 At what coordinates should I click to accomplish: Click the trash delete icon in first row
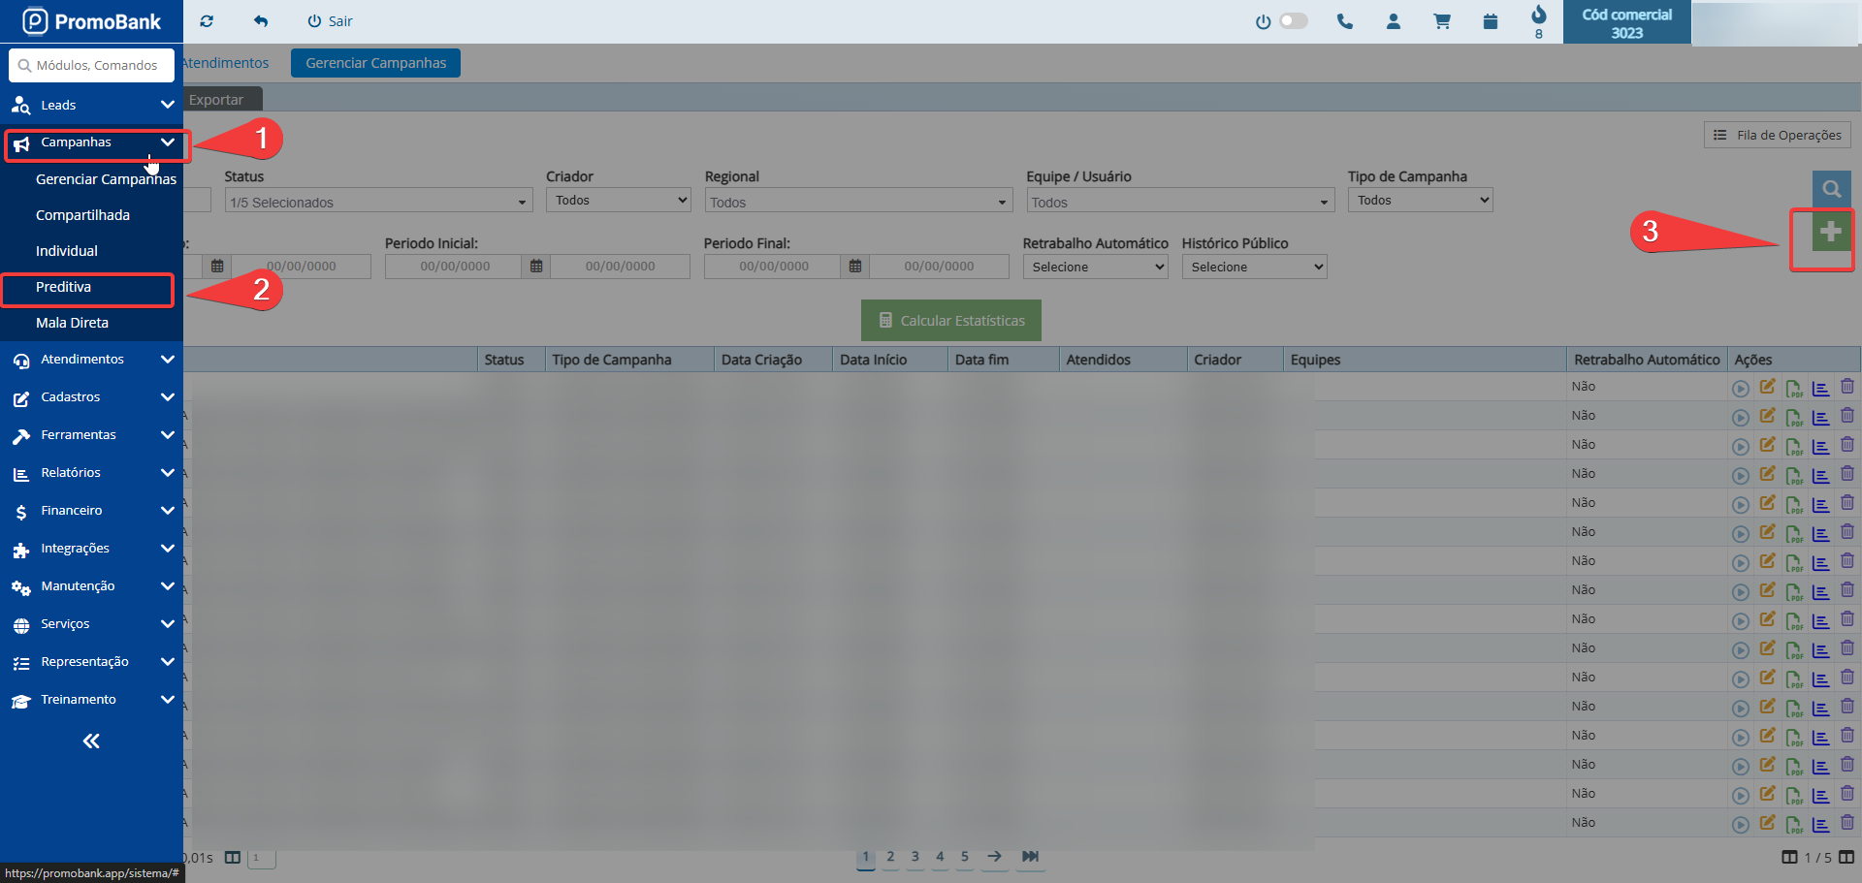1847,387
